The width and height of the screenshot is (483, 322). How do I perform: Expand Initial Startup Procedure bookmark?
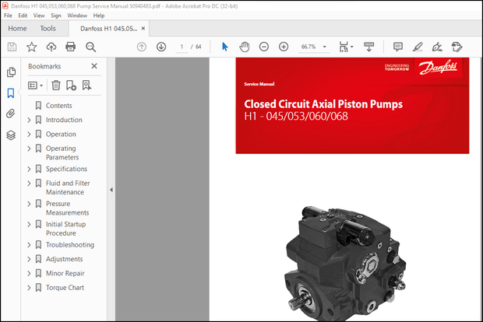[29, 225]
